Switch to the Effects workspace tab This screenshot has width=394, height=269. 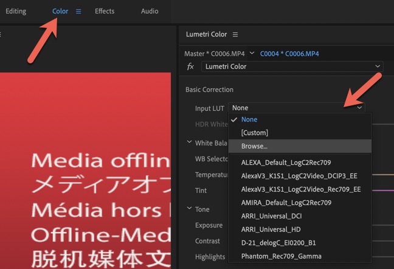tap(105, 12)
